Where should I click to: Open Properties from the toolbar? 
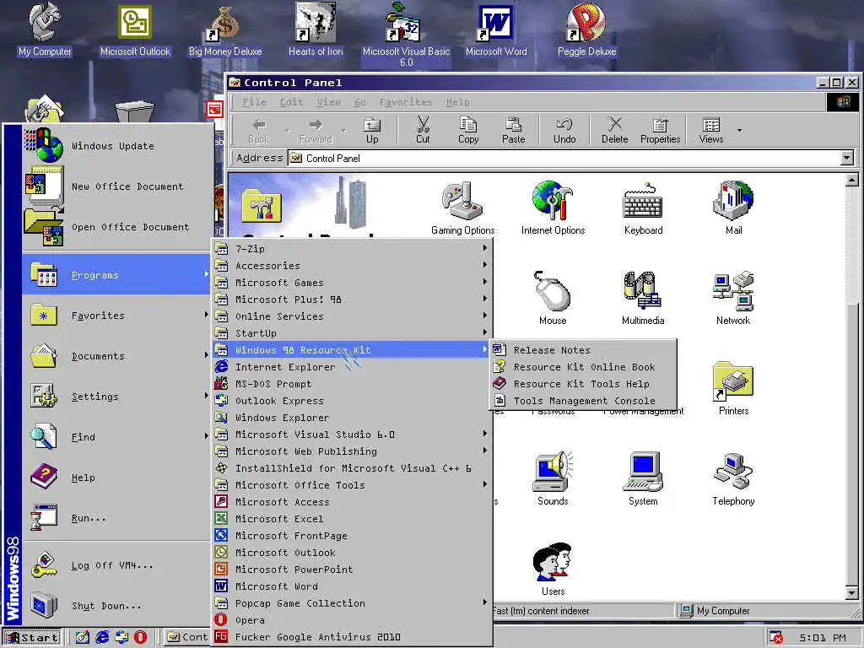660,130
